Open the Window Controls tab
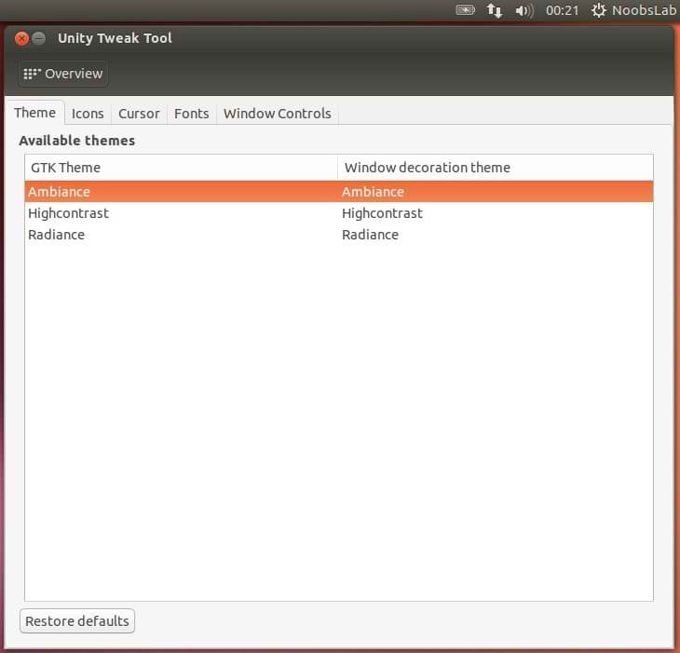 pyautogui.click(x=277, y=114)
